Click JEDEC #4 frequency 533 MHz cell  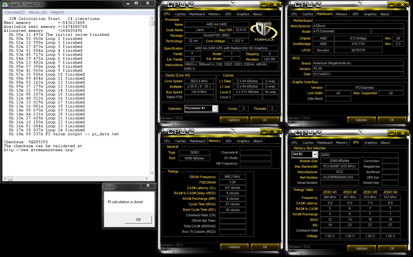pos(390,197)
